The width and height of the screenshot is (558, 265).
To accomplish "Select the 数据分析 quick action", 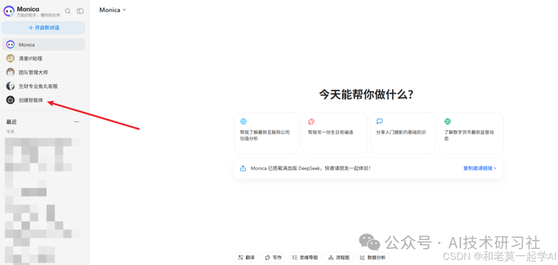I will point(373,258).
